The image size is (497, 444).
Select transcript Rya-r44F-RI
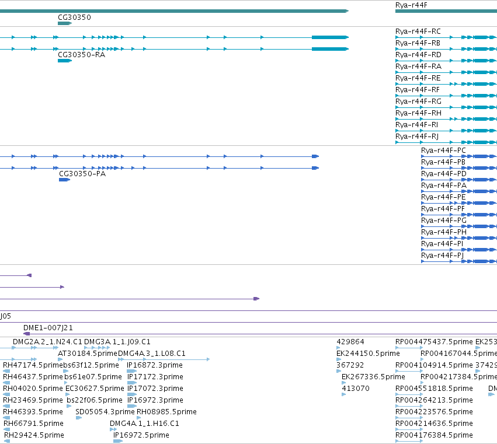click(x=416, y=125)
